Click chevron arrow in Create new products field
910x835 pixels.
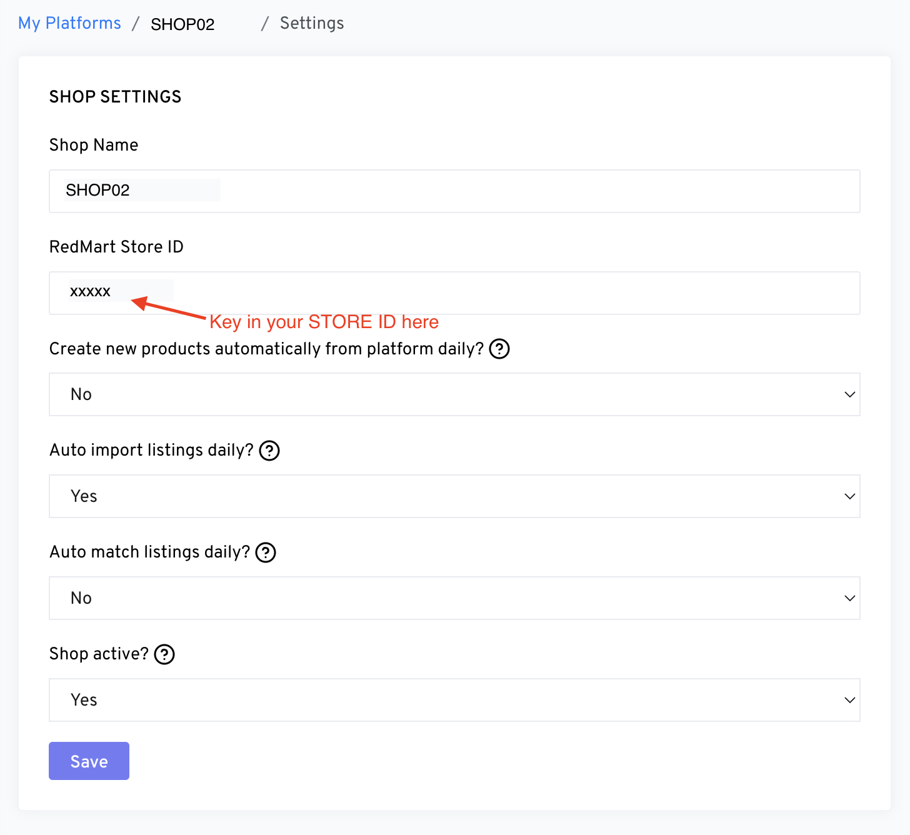click(849, 394)
